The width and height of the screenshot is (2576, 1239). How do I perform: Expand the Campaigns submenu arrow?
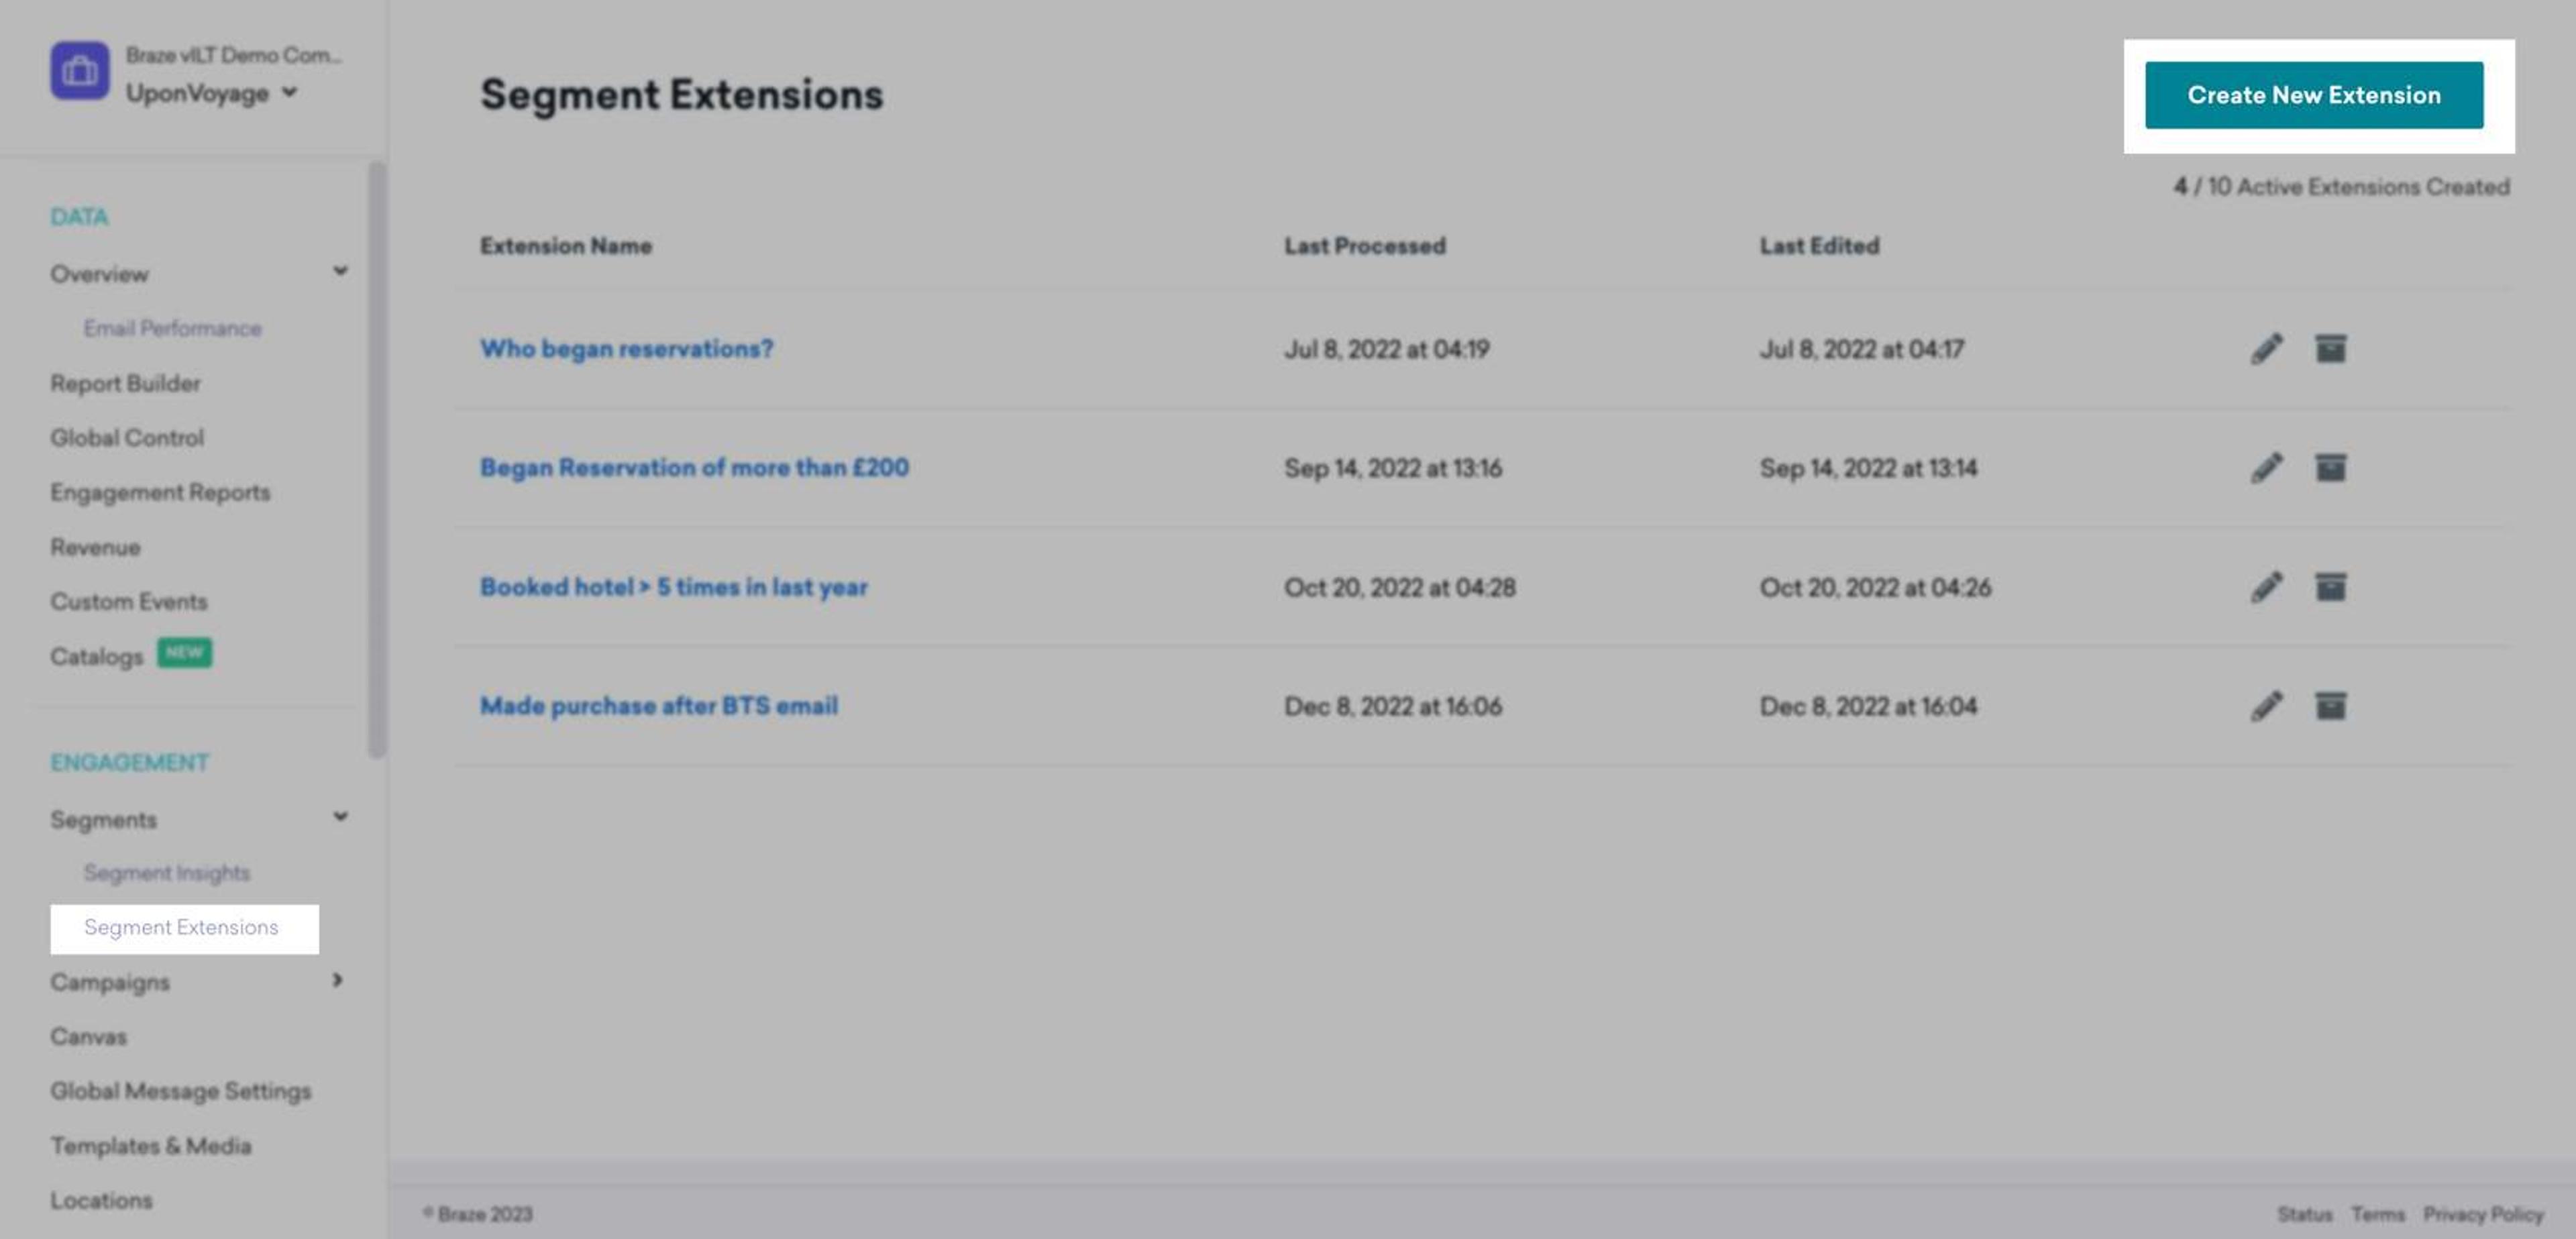click(337, 980)
